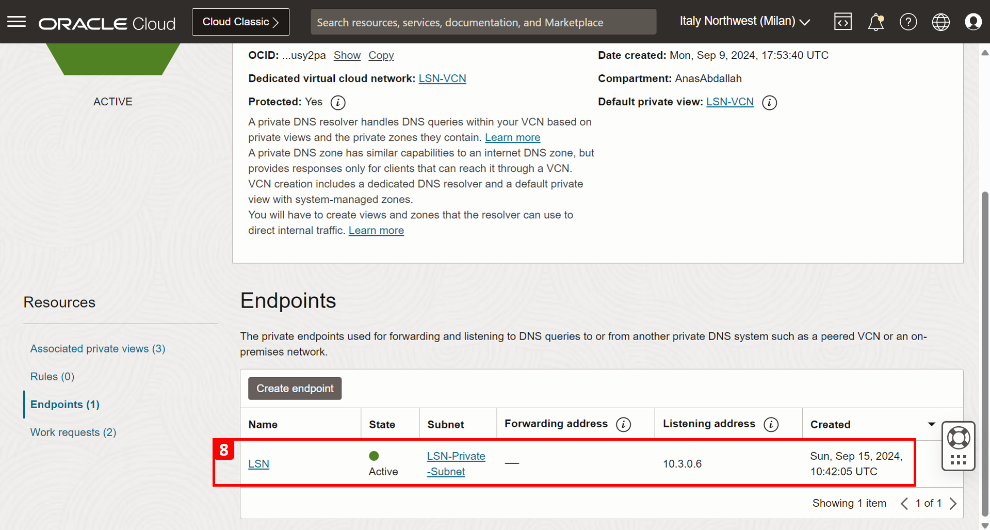Open Learn more about private DNS resolvers
This screenshot has height=530, width=990.
pos(512,137)
